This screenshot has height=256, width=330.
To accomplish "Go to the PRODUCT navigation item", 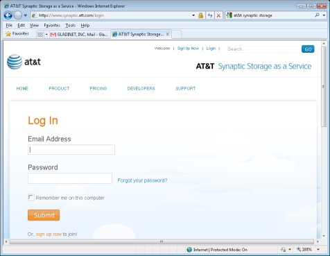I will coord(59,88).
